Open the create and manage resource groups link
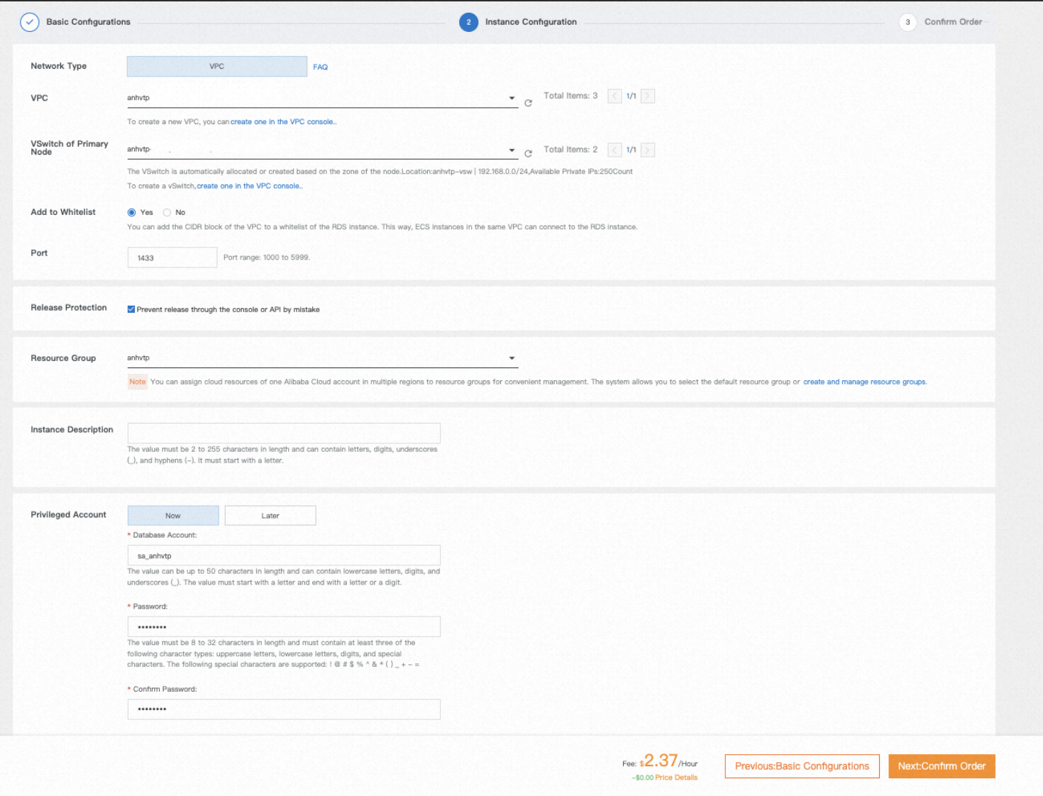The width and height of the screenshot is (1043, 796). coord(864,382)
